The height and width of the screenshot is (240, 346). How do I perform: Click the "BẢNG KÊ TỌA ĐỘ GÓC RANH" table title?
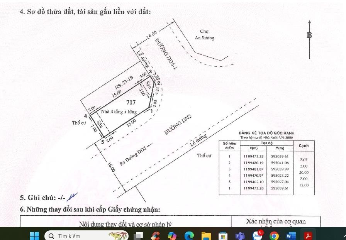pos(266,133)
